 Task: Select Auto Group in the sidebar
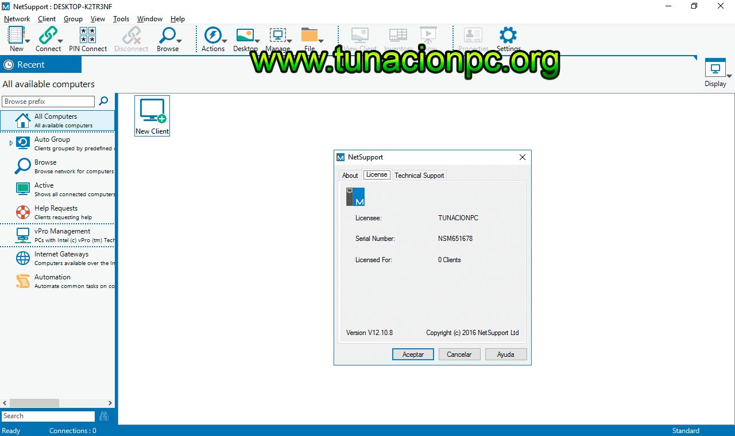pyautogui.click(x=57, y=143)
